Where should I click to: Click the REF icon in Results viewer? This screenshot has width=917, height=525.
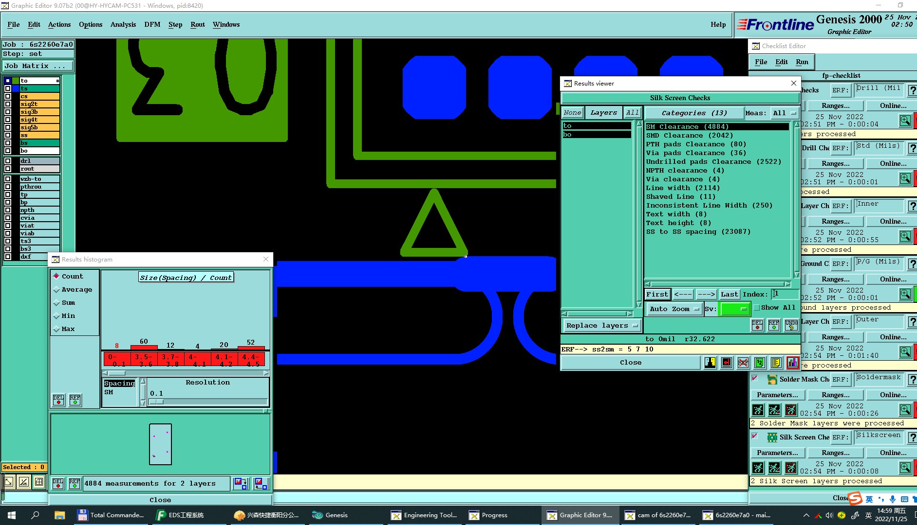(774, 325)
